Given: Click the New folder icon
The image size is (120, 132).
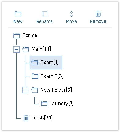Looking at the screenshot, I should click(x=18, y=14).
